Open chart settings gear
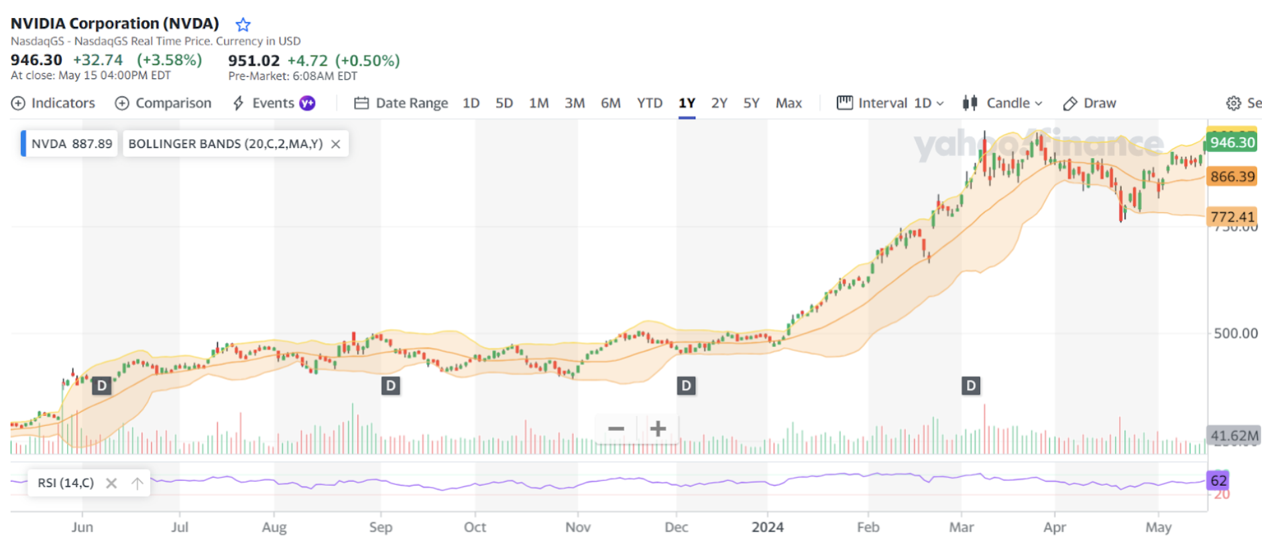This screenshot has height=544, width=1278. click(1233, 103)
